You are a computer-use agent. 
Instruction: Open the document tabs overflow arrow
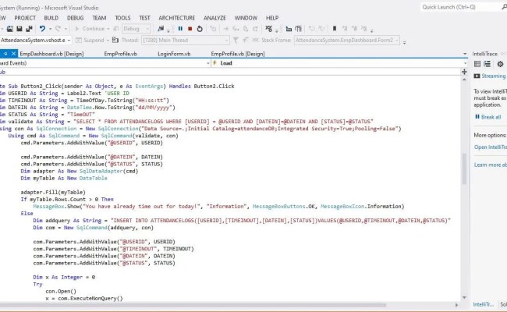pos(465,54)
